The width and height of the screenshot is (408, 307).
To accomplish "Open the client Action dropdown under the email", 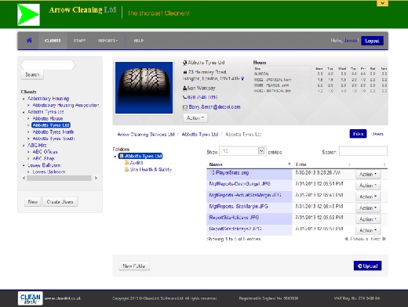I will (195, 118).
